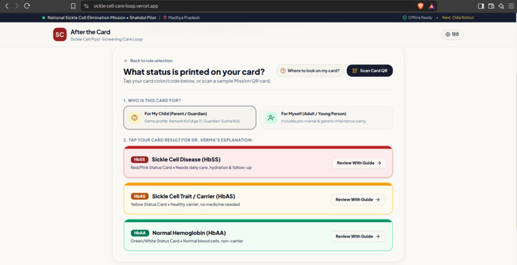The height and width of the screenshot is (265, 517).
Task: Click Back to role selection link
Action: click(x=148, y=61)
